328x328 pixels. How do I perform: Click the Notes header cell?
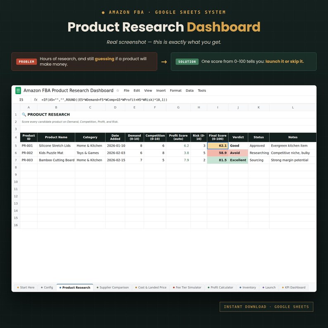pyautogui.click(x=293, y=137)
